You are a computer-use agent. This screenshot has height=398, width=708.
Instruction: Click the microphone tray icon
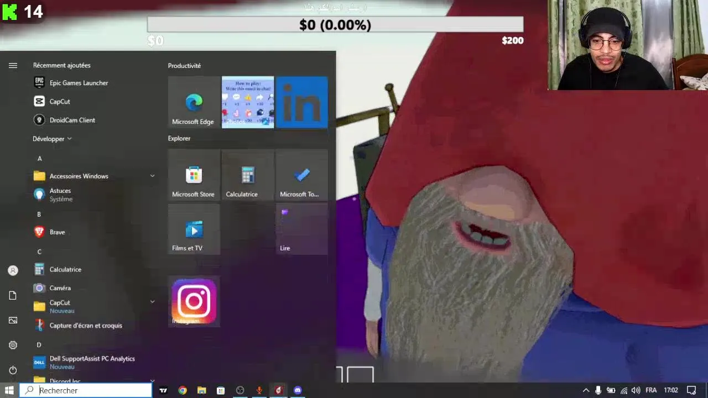598,390
